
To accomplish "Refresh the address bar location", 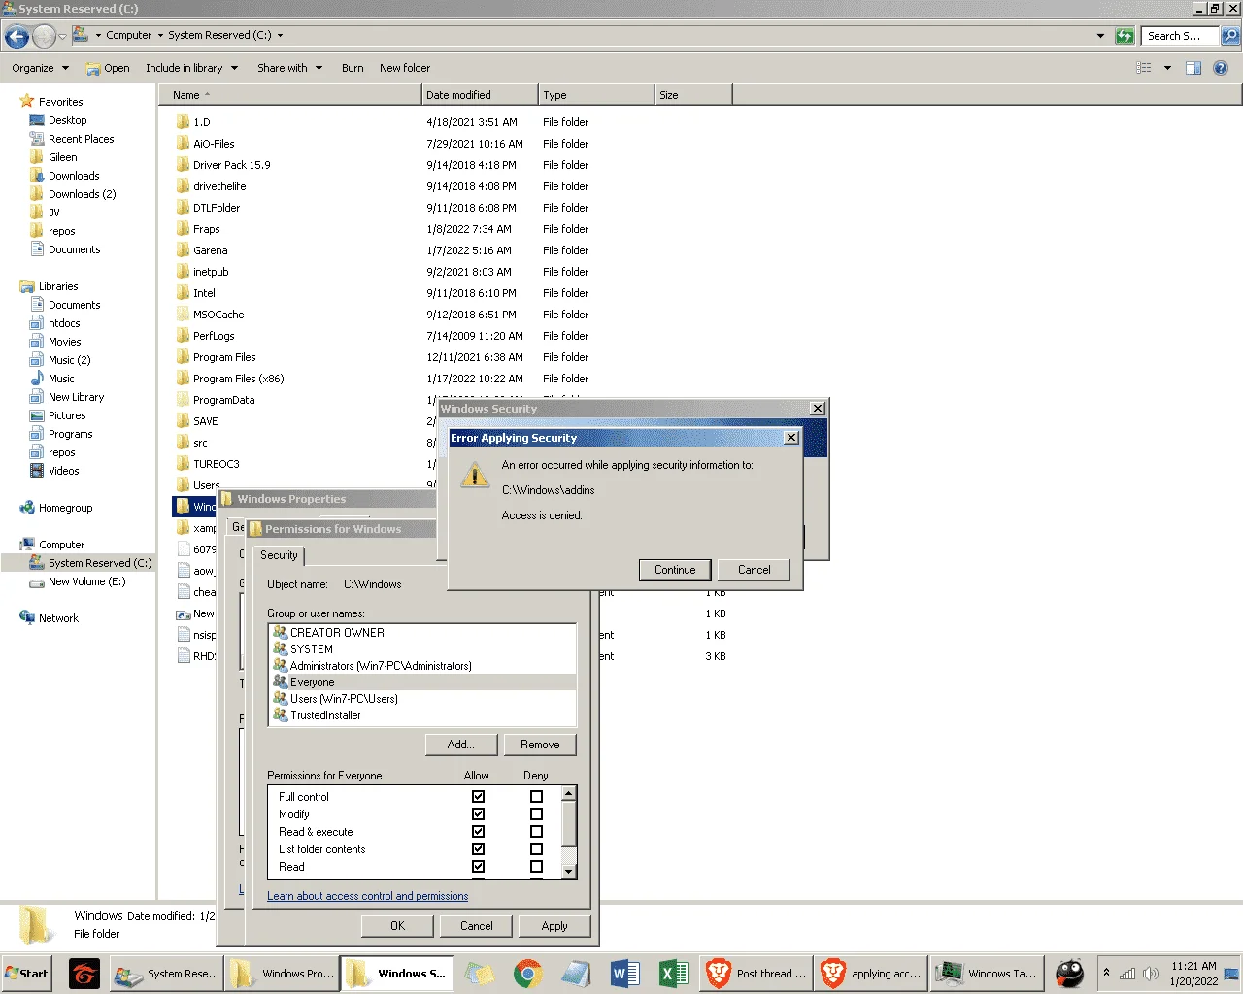I will pos(1125,36).
